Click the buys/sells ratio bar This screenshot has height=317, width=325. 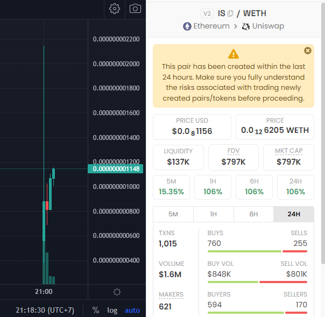257,251
